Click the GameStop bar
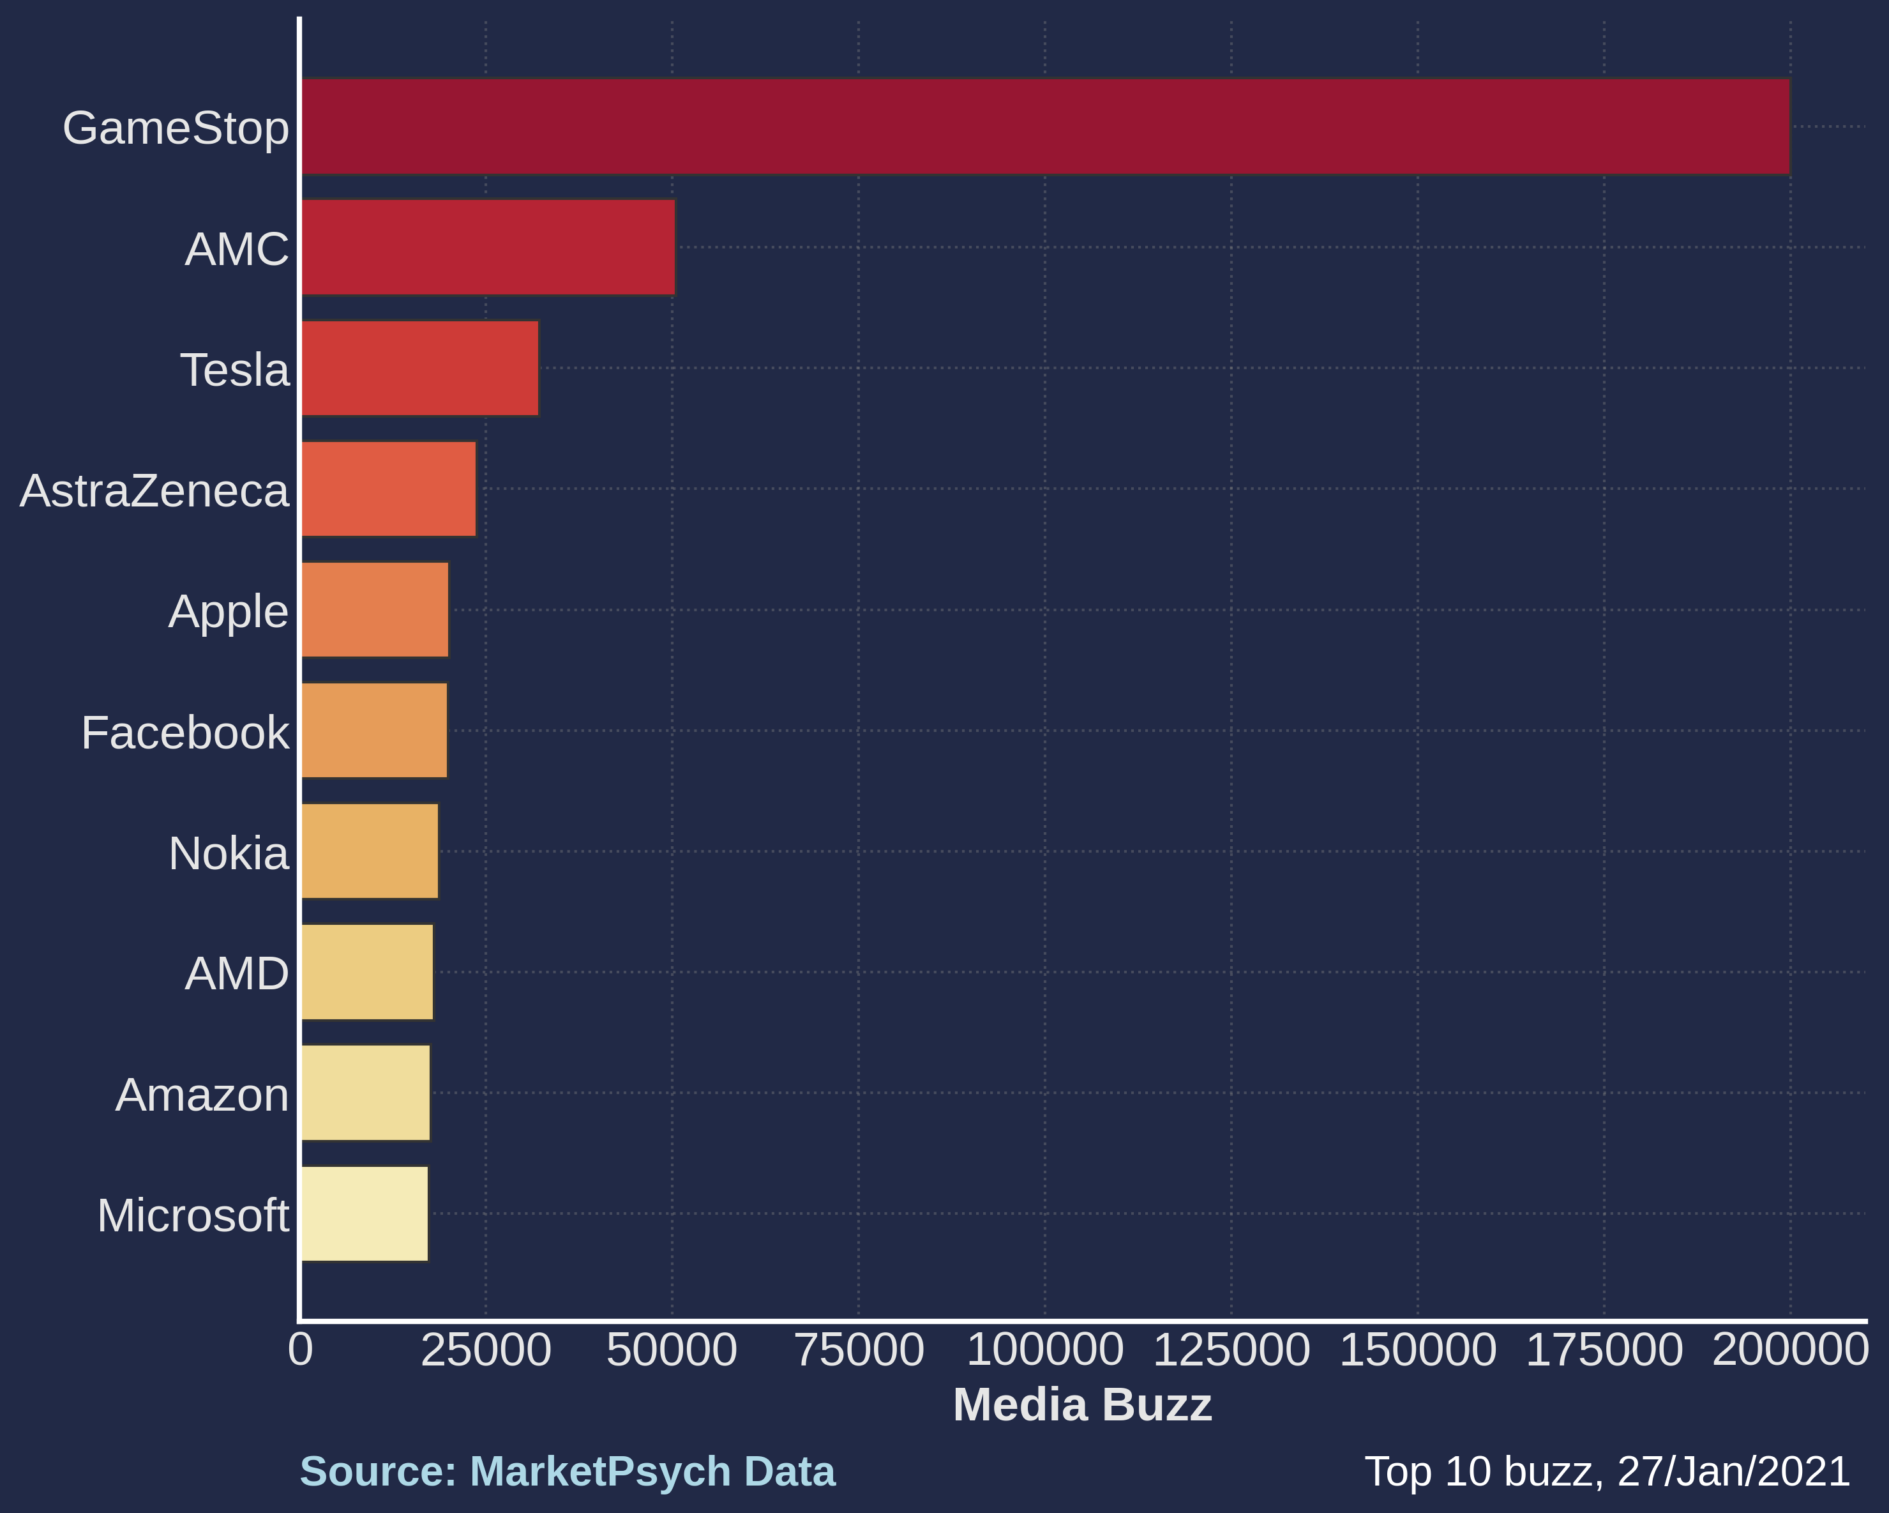 (x=1045, y=126)
